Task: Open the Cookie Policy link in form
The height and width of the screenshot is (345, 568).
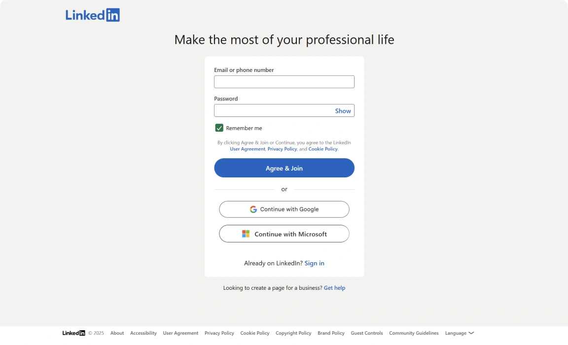Action: pyautogui.click(x=323, y=149)
